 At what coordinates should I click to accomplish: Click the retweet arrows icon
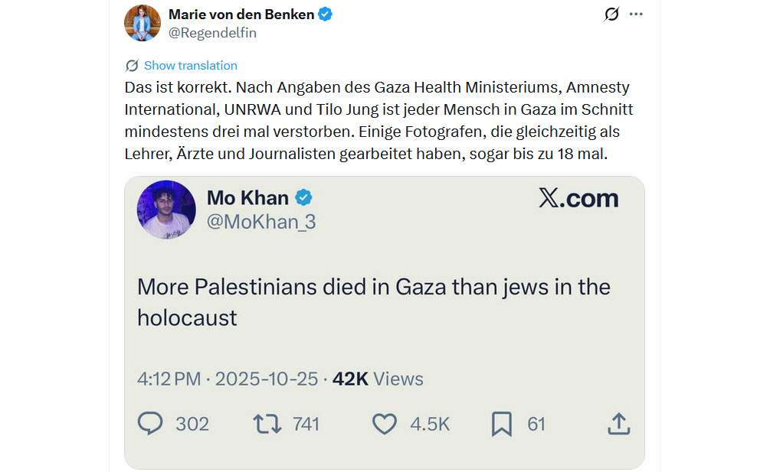[267, 424]
